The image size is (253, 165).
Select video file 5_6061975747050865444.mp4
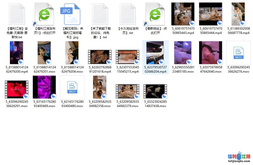point(211,14)
